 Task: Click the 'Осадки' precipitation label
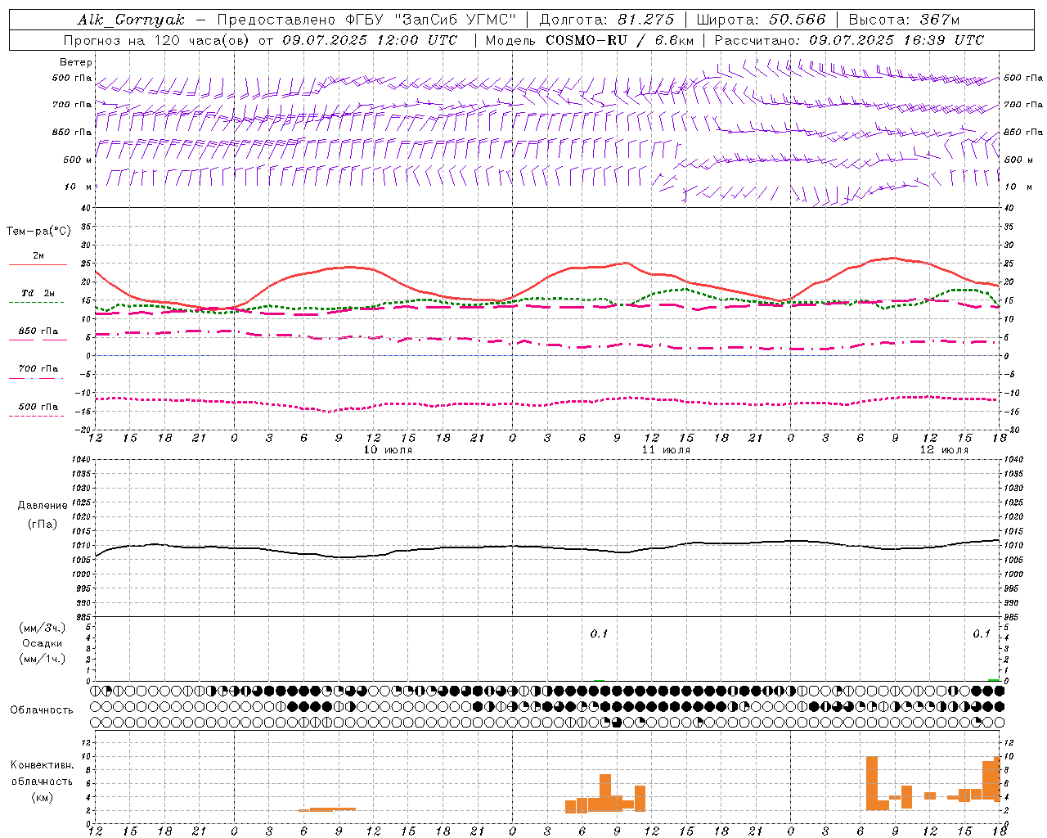43,643
